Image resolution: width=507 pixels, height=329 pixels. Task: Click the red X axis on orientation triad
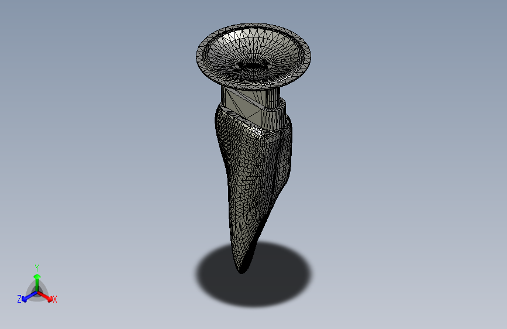click(x=45, y=296)
